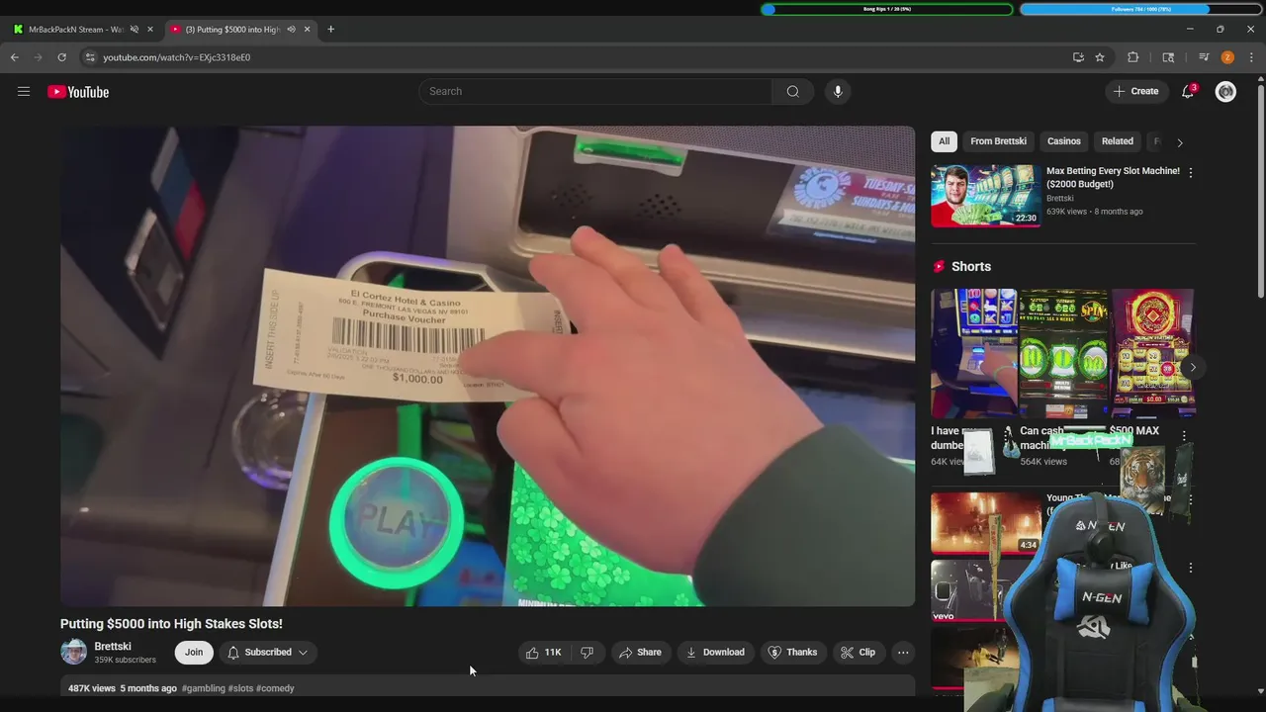Screen dimensions: 1266x712
Task: Show next Shorts with arrow
Action: click(x=1193, y=367)
